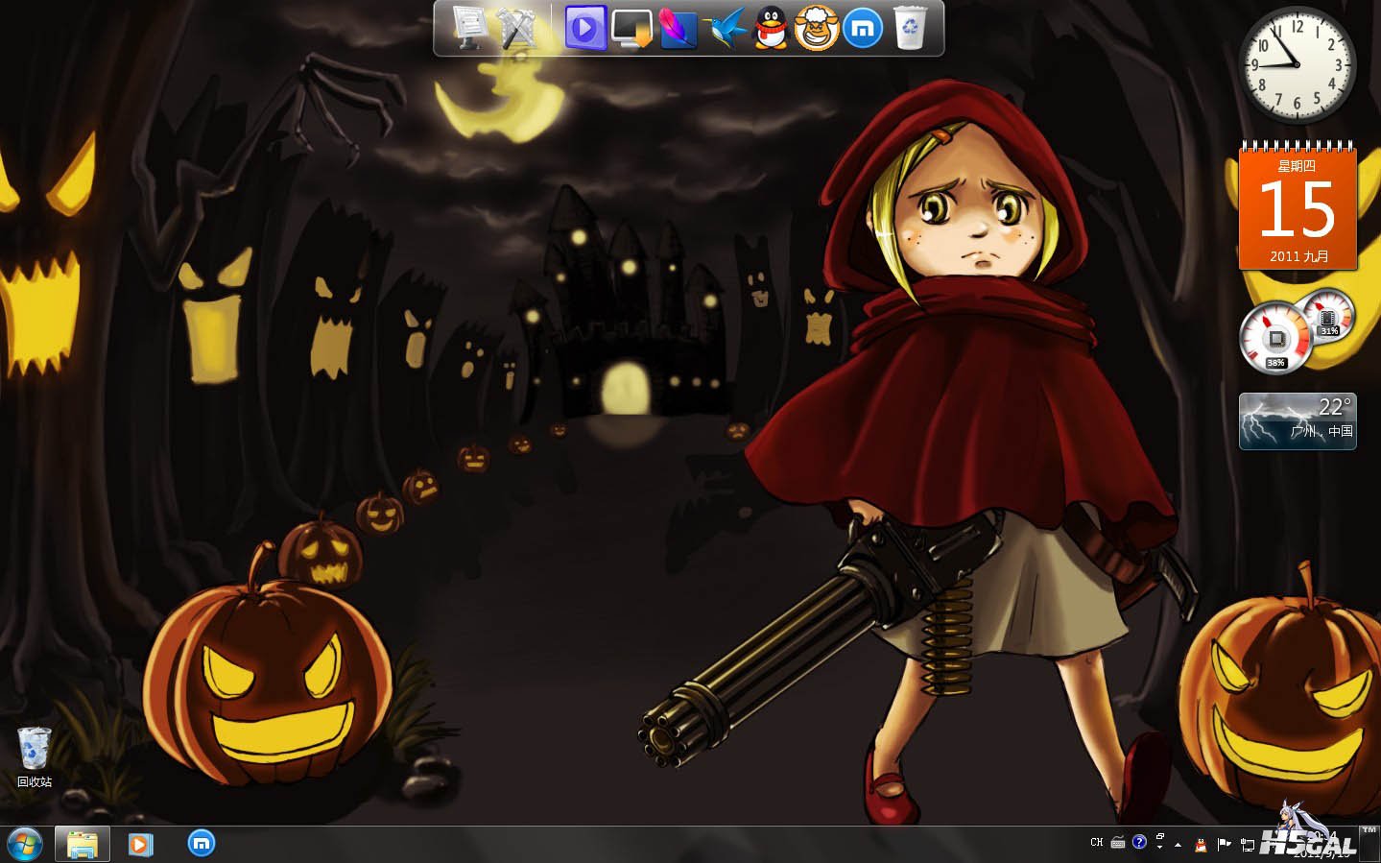Open the hammer and wrench tools icon in dock

coord(516,28)
